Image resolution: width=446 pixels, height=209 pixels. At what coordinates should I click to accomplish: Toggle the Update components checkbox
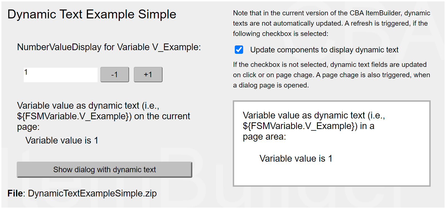pyautogui.click(x=239, y=50)
